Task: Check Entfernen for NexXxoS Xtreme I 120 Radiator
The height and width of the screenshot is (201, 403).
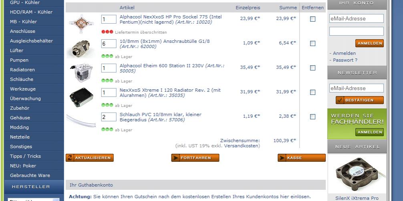Action: tap(312, 92)
